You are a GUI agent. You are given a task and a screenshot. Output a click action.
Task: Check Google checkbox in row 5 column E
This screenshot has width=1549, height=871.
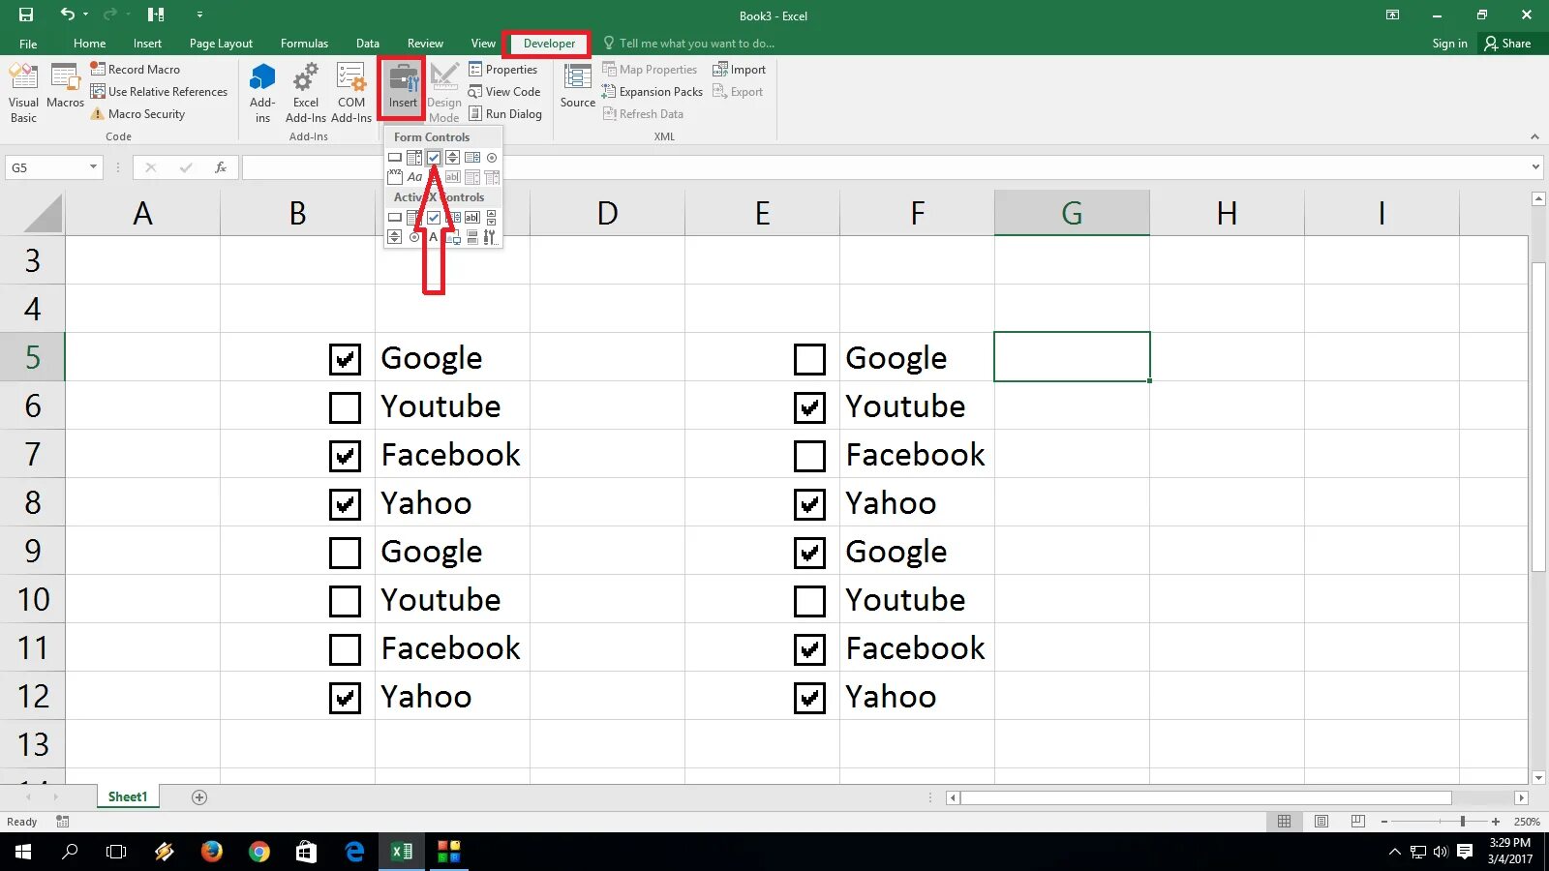tap(809, 359)
